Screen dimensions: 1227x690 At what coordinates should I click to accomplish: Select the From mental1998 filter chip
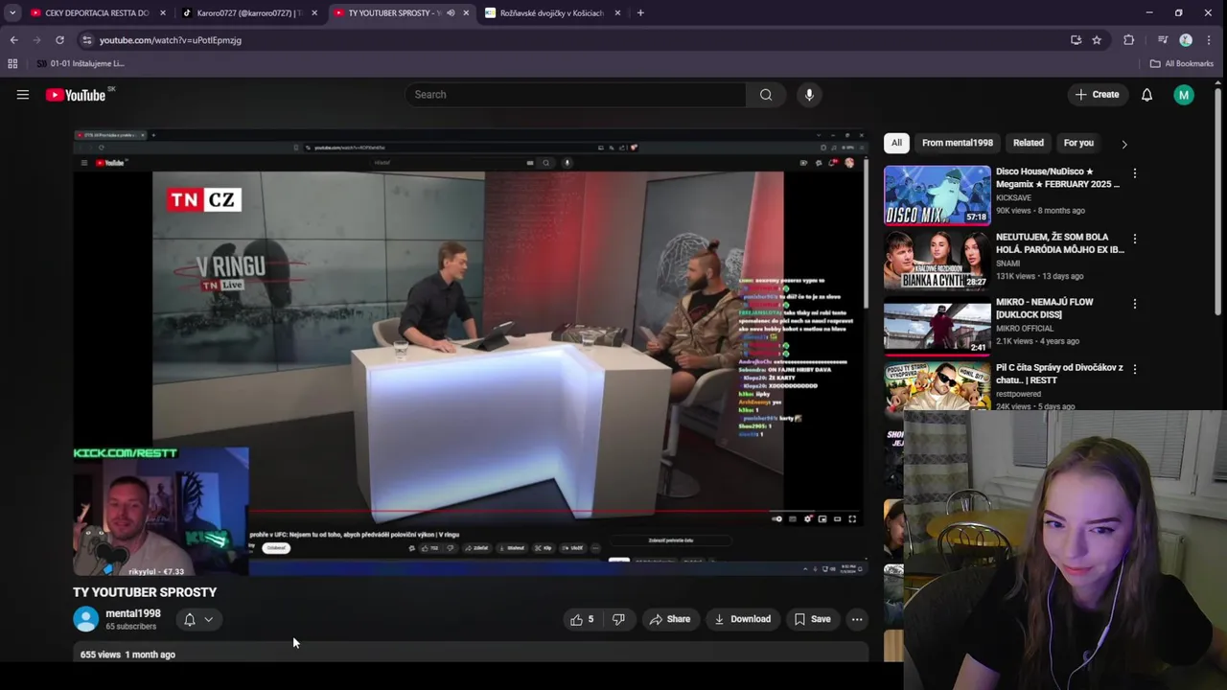[958, 143]
